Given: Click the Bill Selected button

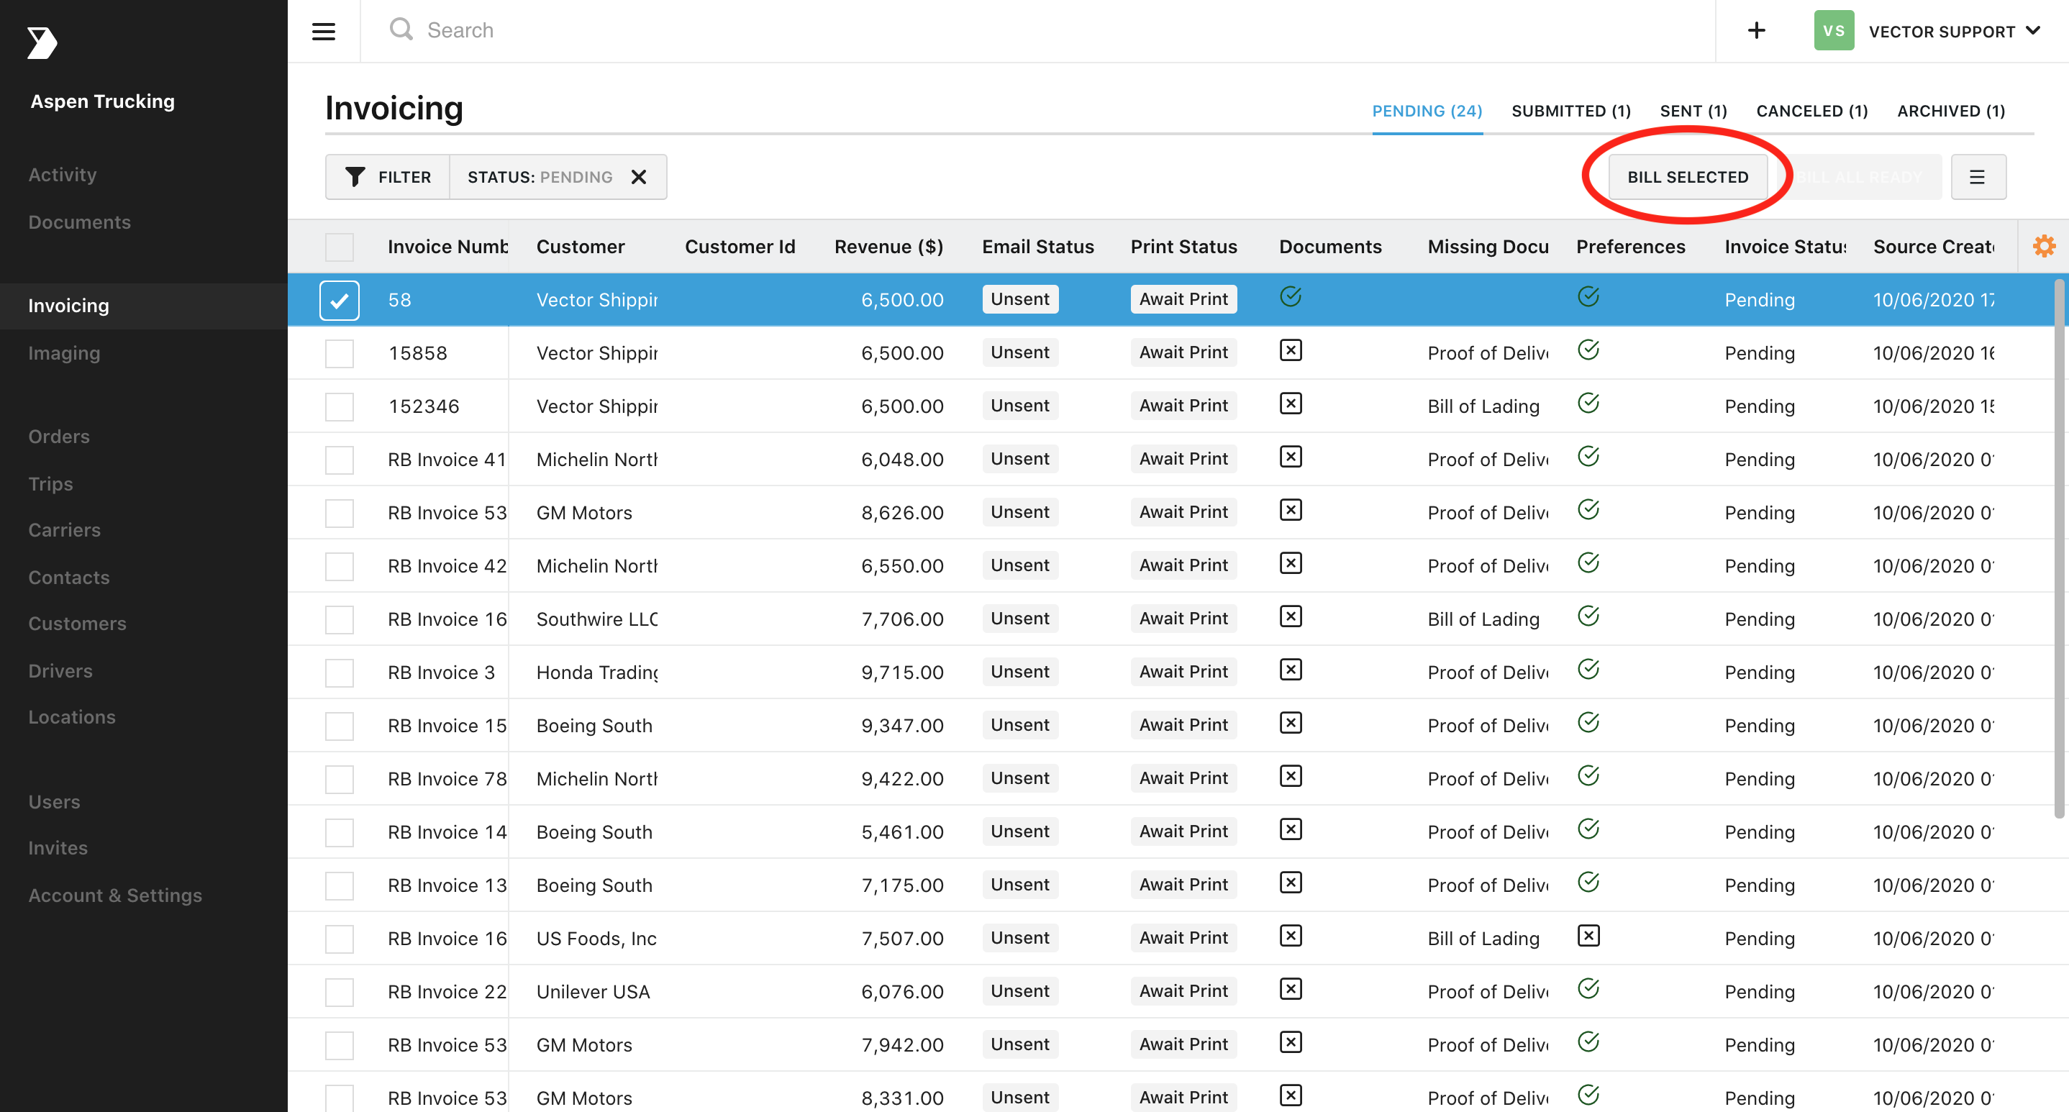Looking at the screenshot, I should click(1688, 177).
